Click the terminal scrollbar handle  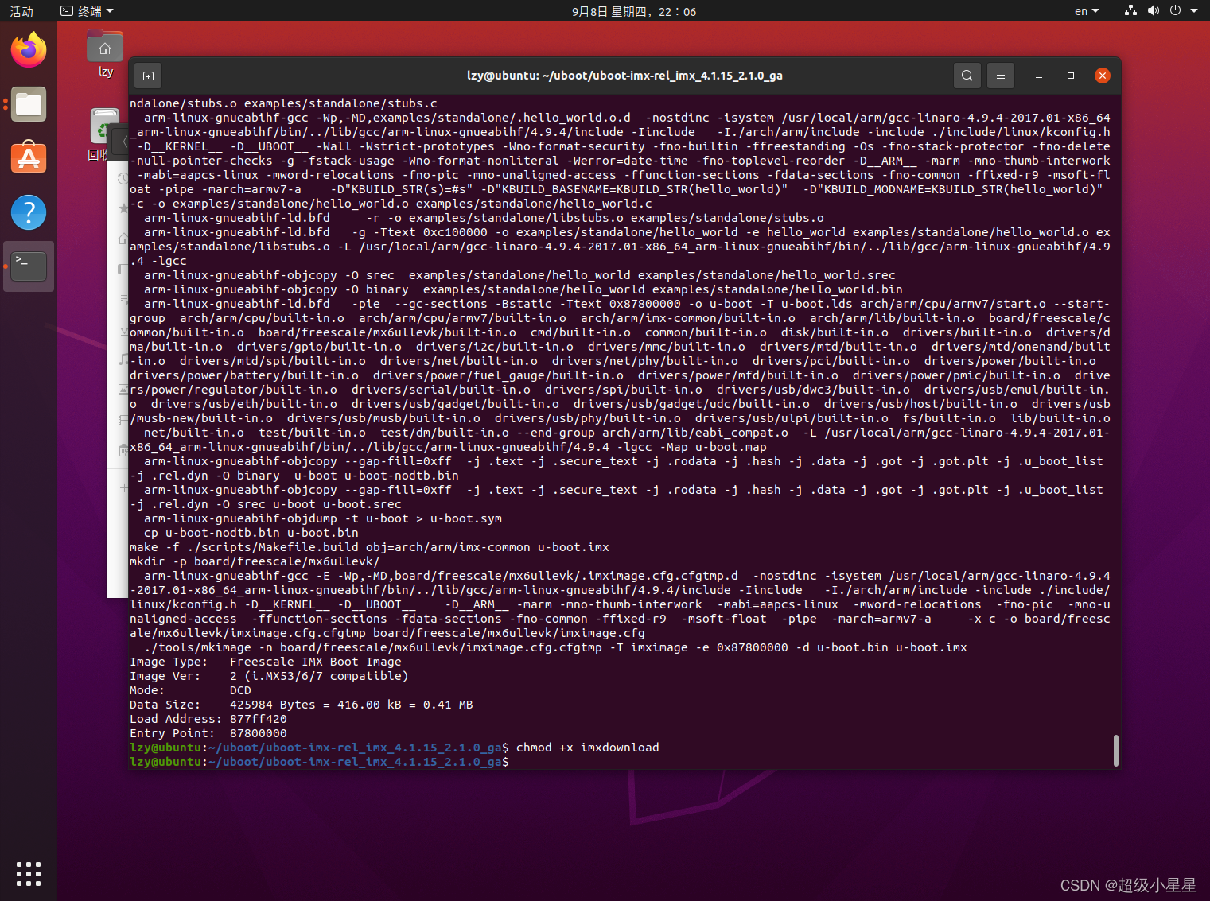1115,750
